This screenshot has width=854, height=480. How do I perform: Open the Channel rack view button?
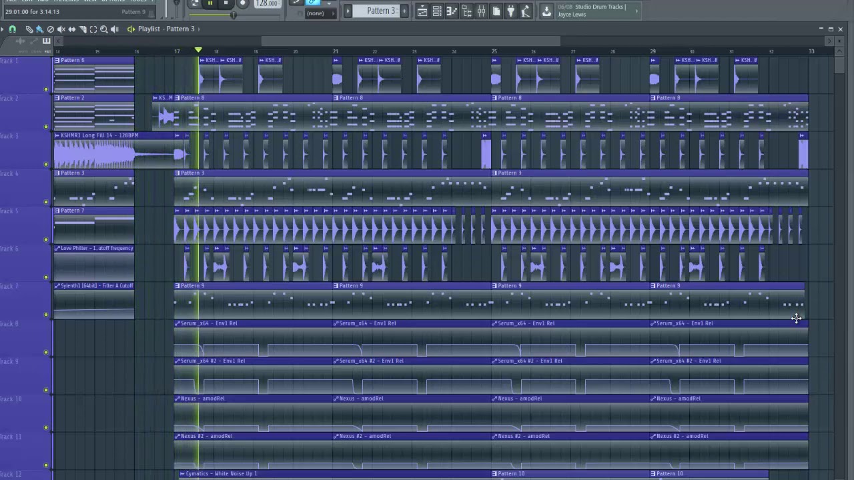pyautogui.click(x=437, y=11)
